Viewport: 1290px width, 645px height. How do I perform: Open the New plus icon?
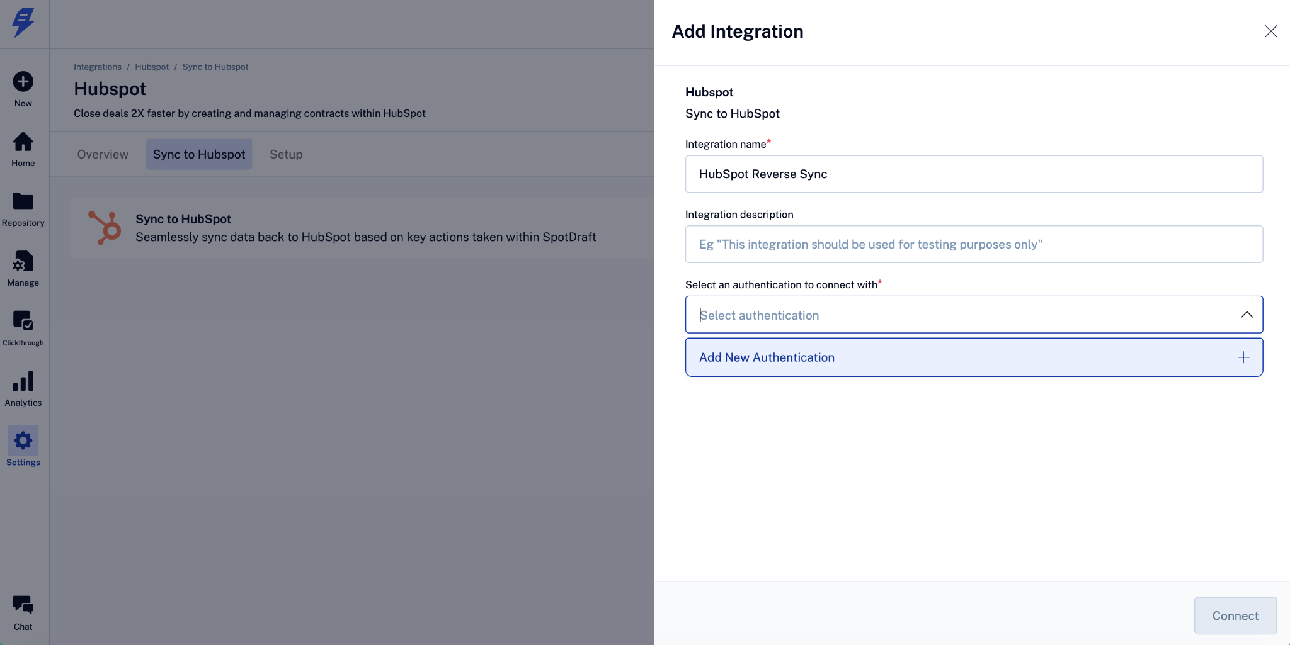point(23,82)
